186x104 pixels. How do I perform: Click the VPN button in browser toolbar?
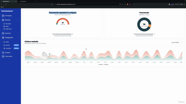(x=181, y=4)
